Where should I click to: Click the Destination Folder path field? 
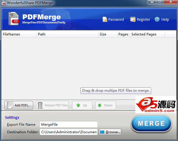click(x=69, y=132)
